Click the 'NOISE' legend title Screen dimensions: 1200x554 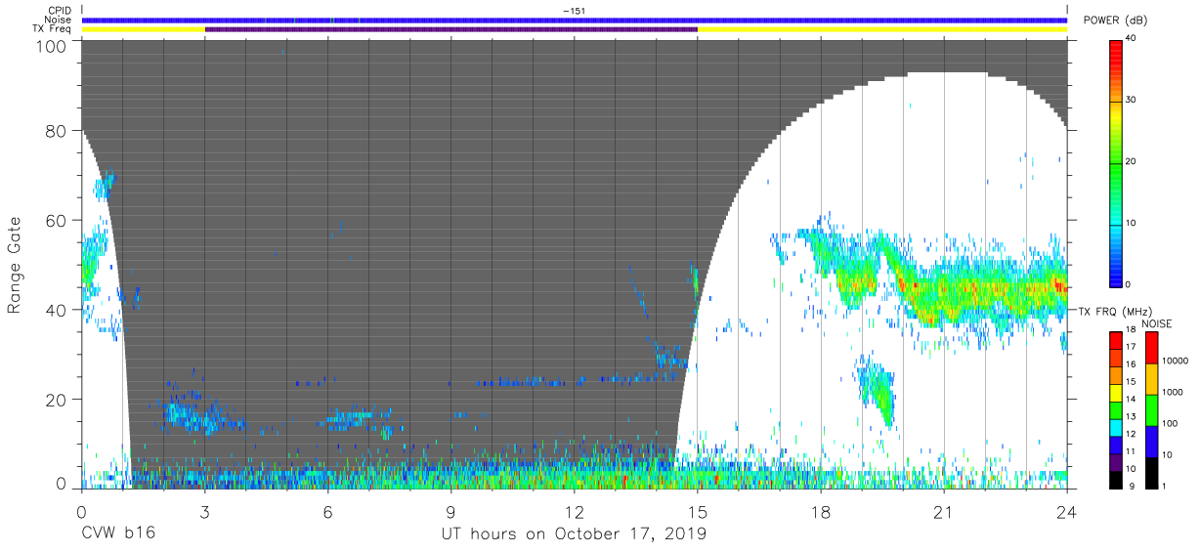click(1158, 323)
